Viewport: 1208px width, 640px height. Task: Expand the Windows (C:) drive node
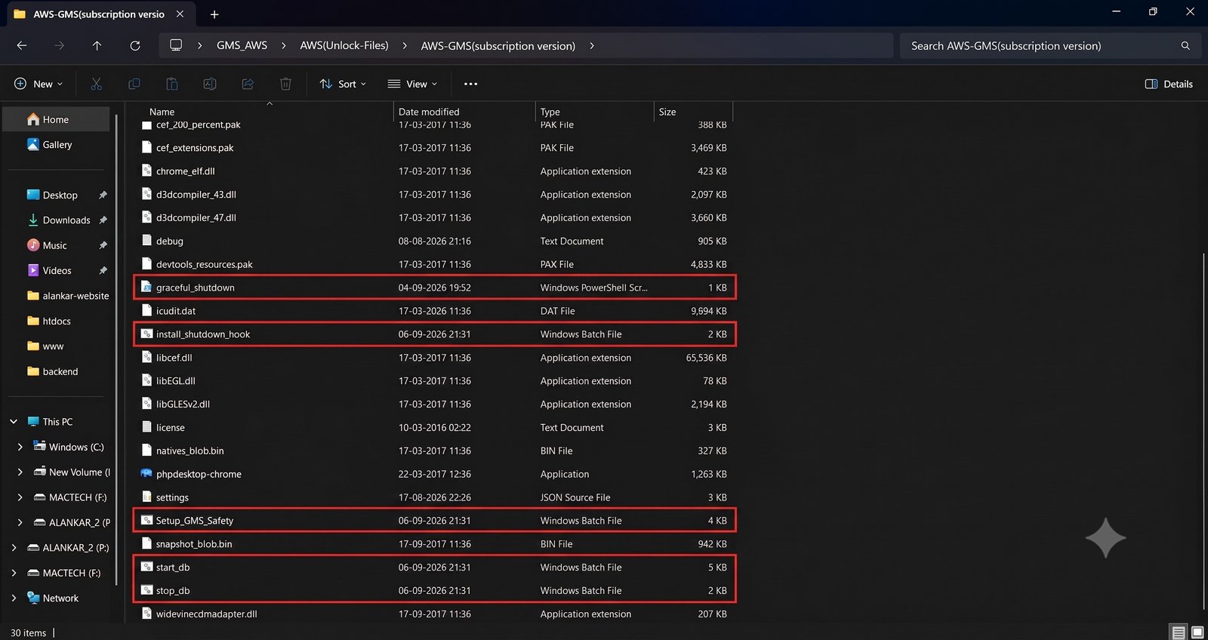point(20,447)
